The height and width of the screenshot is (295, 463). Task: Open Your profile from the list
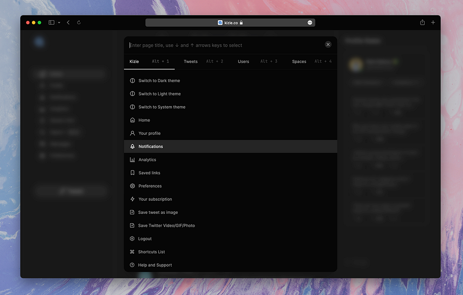click(x=230, y=133)
